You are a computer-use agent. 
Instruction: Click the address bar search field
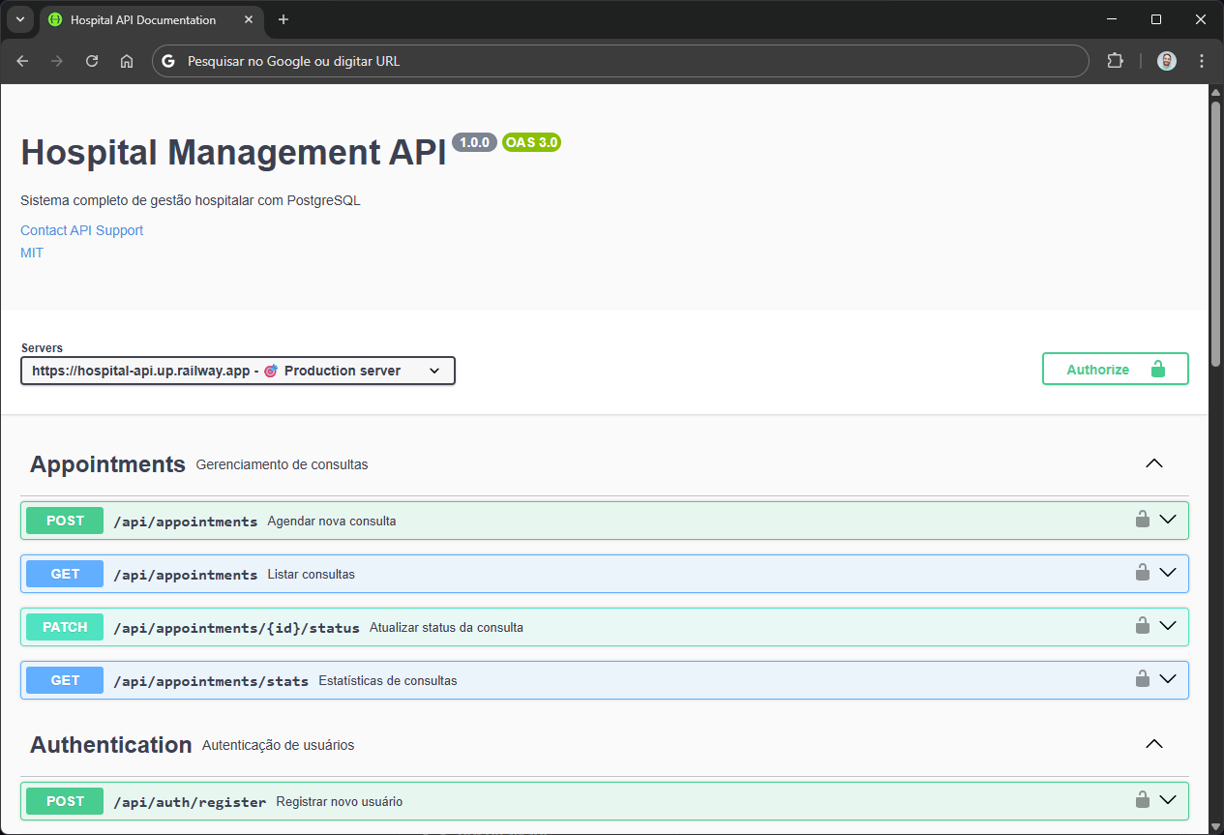pyautogui.click(x=619, y=61)
